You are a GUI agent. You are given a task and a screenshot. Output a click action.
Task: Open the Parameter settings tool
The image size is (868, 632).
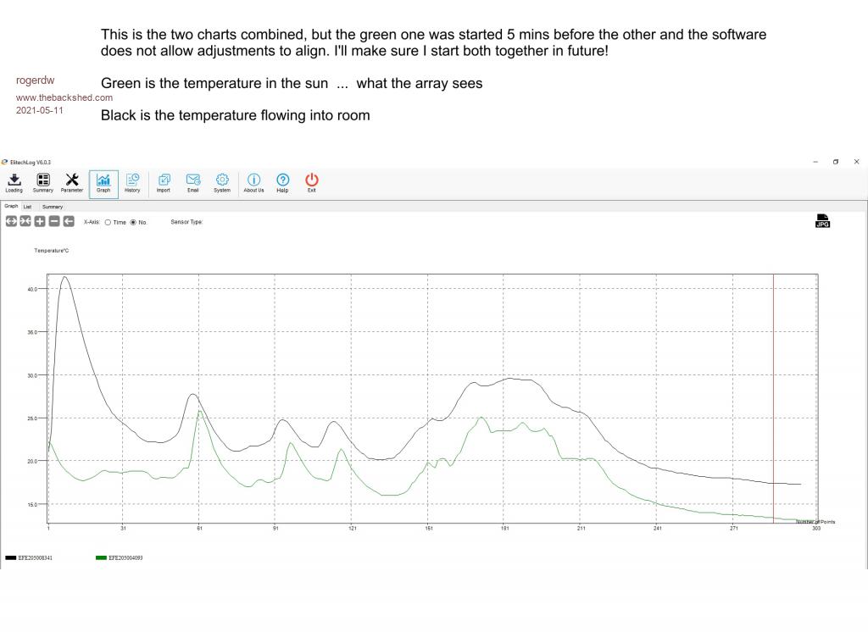(x=72, y=182)
